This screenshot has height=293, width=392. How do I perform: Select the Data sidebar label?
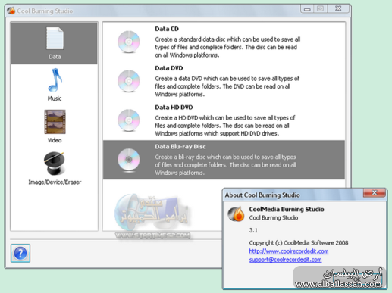(55, 57)
